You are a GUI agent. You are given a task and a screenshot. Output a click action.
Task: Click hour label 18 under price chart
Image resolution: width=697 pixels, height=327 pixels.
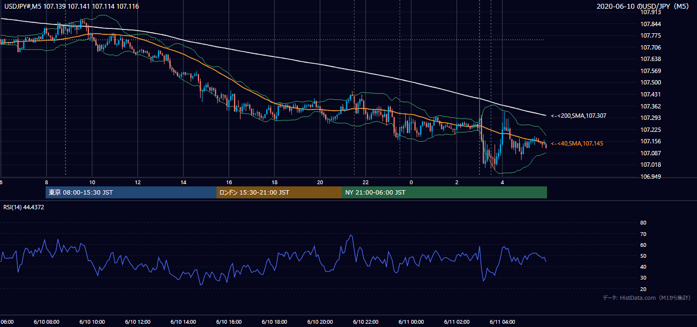pyautogui.click(x=274, y=182)
